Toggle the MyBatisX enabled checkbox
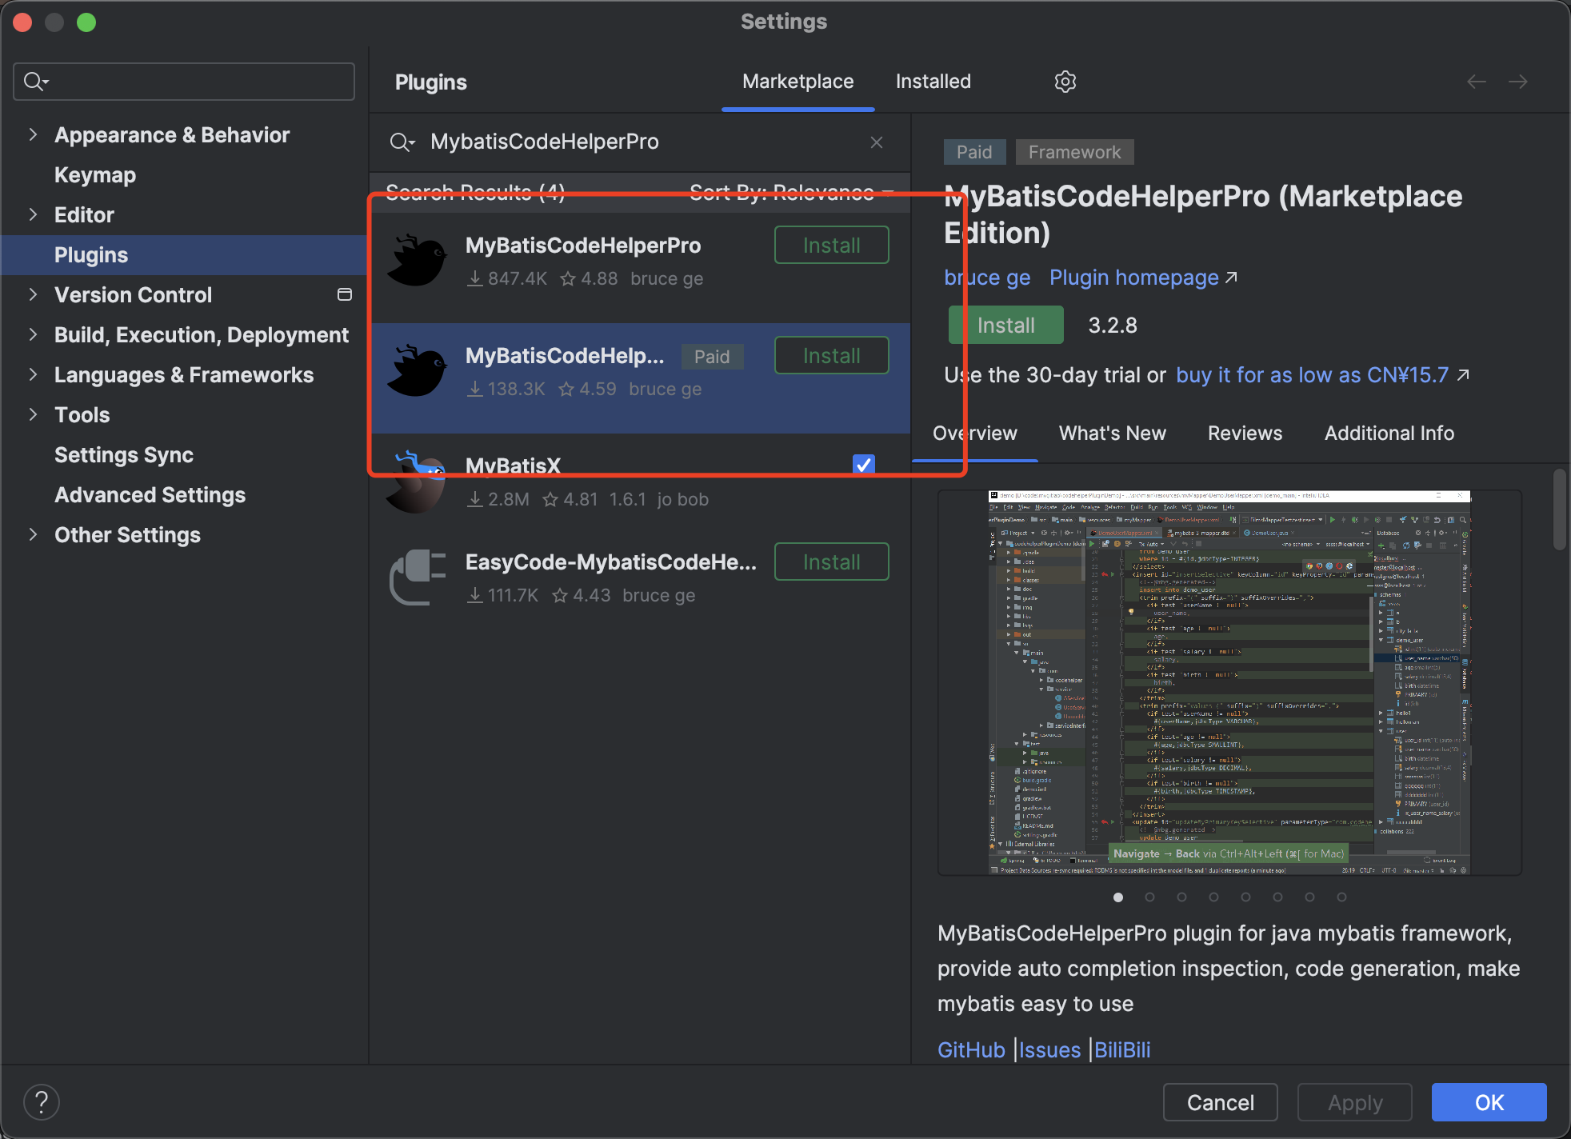1571x1139 pixels. (864, 465)
